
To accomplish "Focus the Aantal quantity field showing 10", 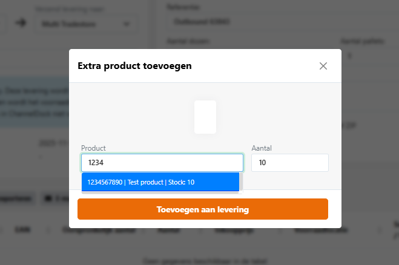I will coord(290,162).
